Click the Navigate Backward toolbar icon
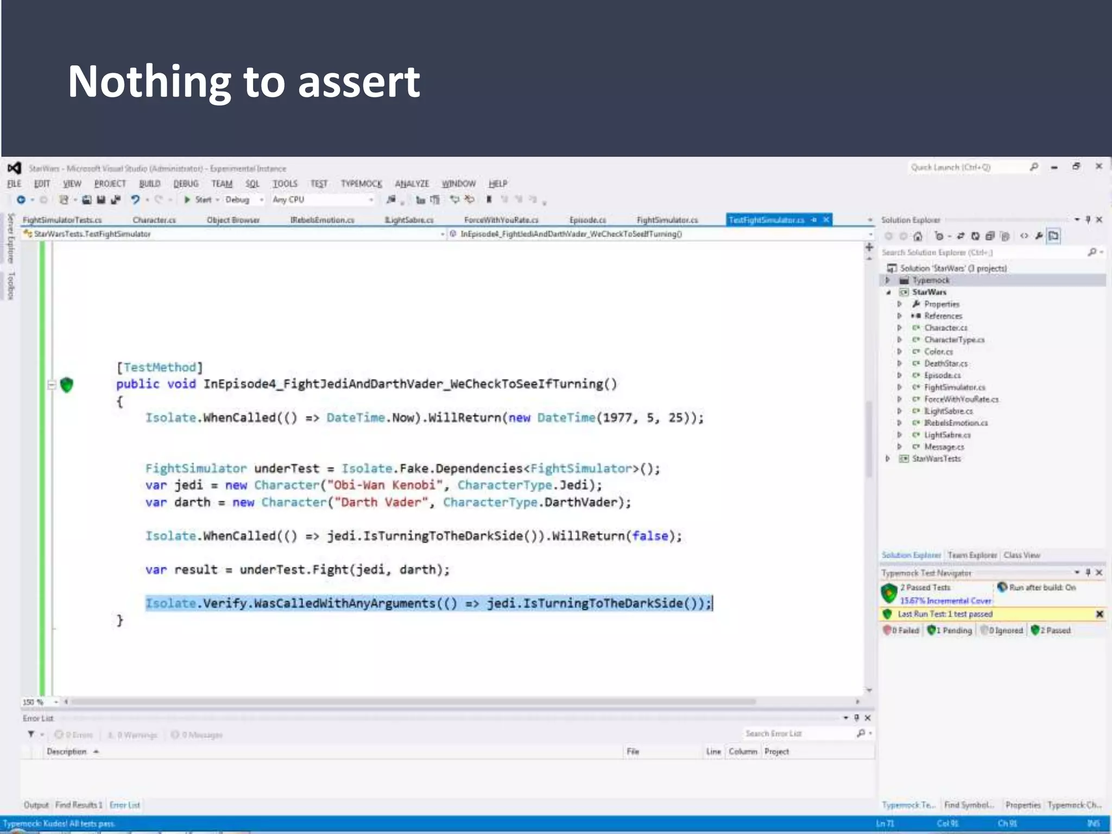1112x834 pixels. point(21,200)
